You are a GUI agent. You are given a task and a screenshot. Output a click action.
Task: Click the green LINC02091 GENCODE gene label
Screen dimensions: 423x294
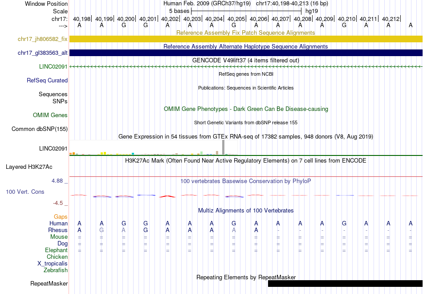pyautogui.click(x=53, y=66)
